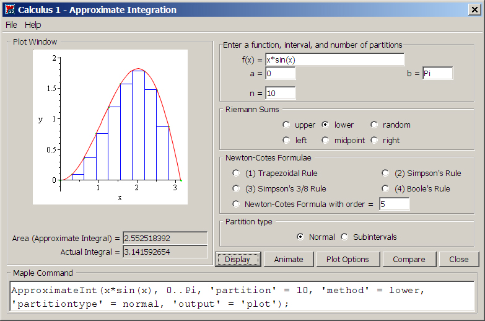Pick the right Riemann sum radio button
The width and height of the screenshot is (485, 321).
[x=374, y=141]
